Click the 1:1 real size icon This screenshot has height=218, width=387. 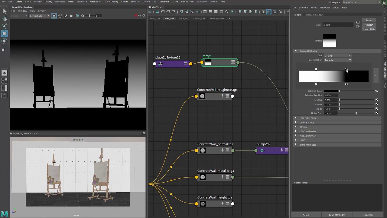coord(71,16)
